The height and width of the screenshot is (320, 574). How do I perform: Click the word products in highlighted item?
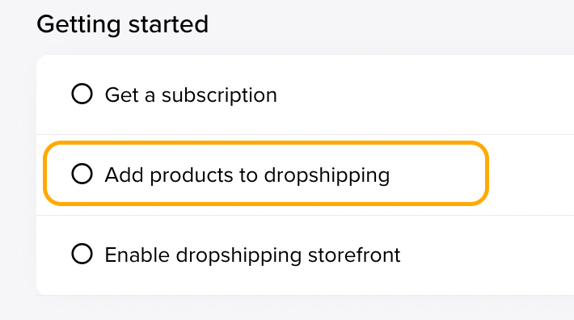(192, 176)
